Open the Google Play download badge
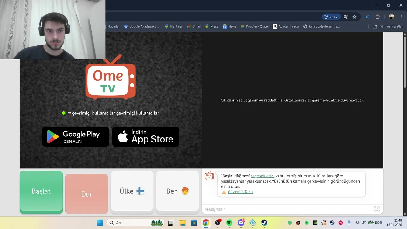This screenshot has width=407, height=229. tap(76, 137)
